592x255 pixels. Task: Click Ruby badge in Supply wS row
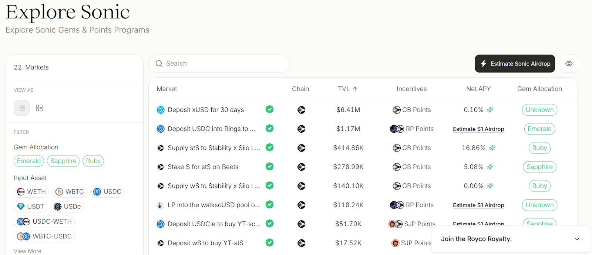[539, 186]
